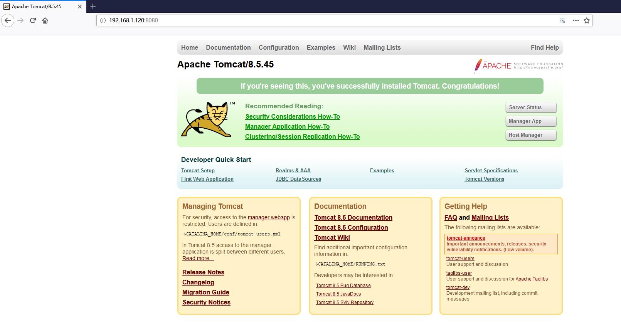Open the Tomcat Setup link
621x326 pixels.
point(198,170)
